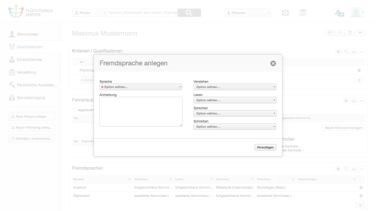Open the Verstehen level dropdown
The height and width of the screenshot is (211, 376).
235,87
